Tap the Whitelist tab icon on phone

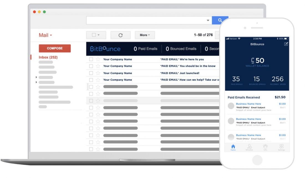tap(249, 147)
